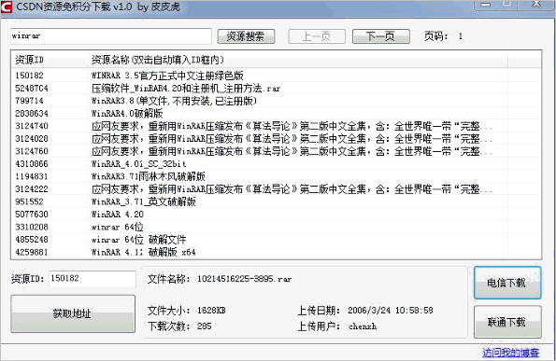
Task: Focus the search box containing winrar
Action: (111, 36)
